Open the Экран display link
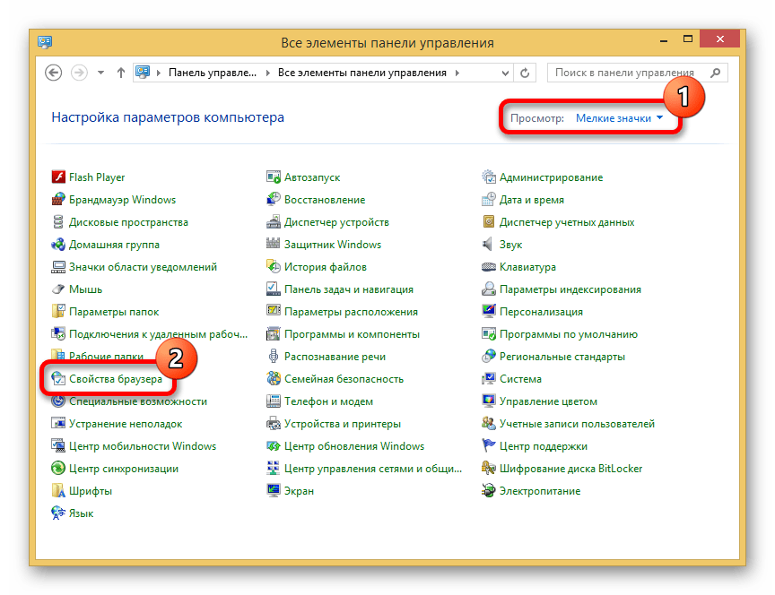 point(299,490)
